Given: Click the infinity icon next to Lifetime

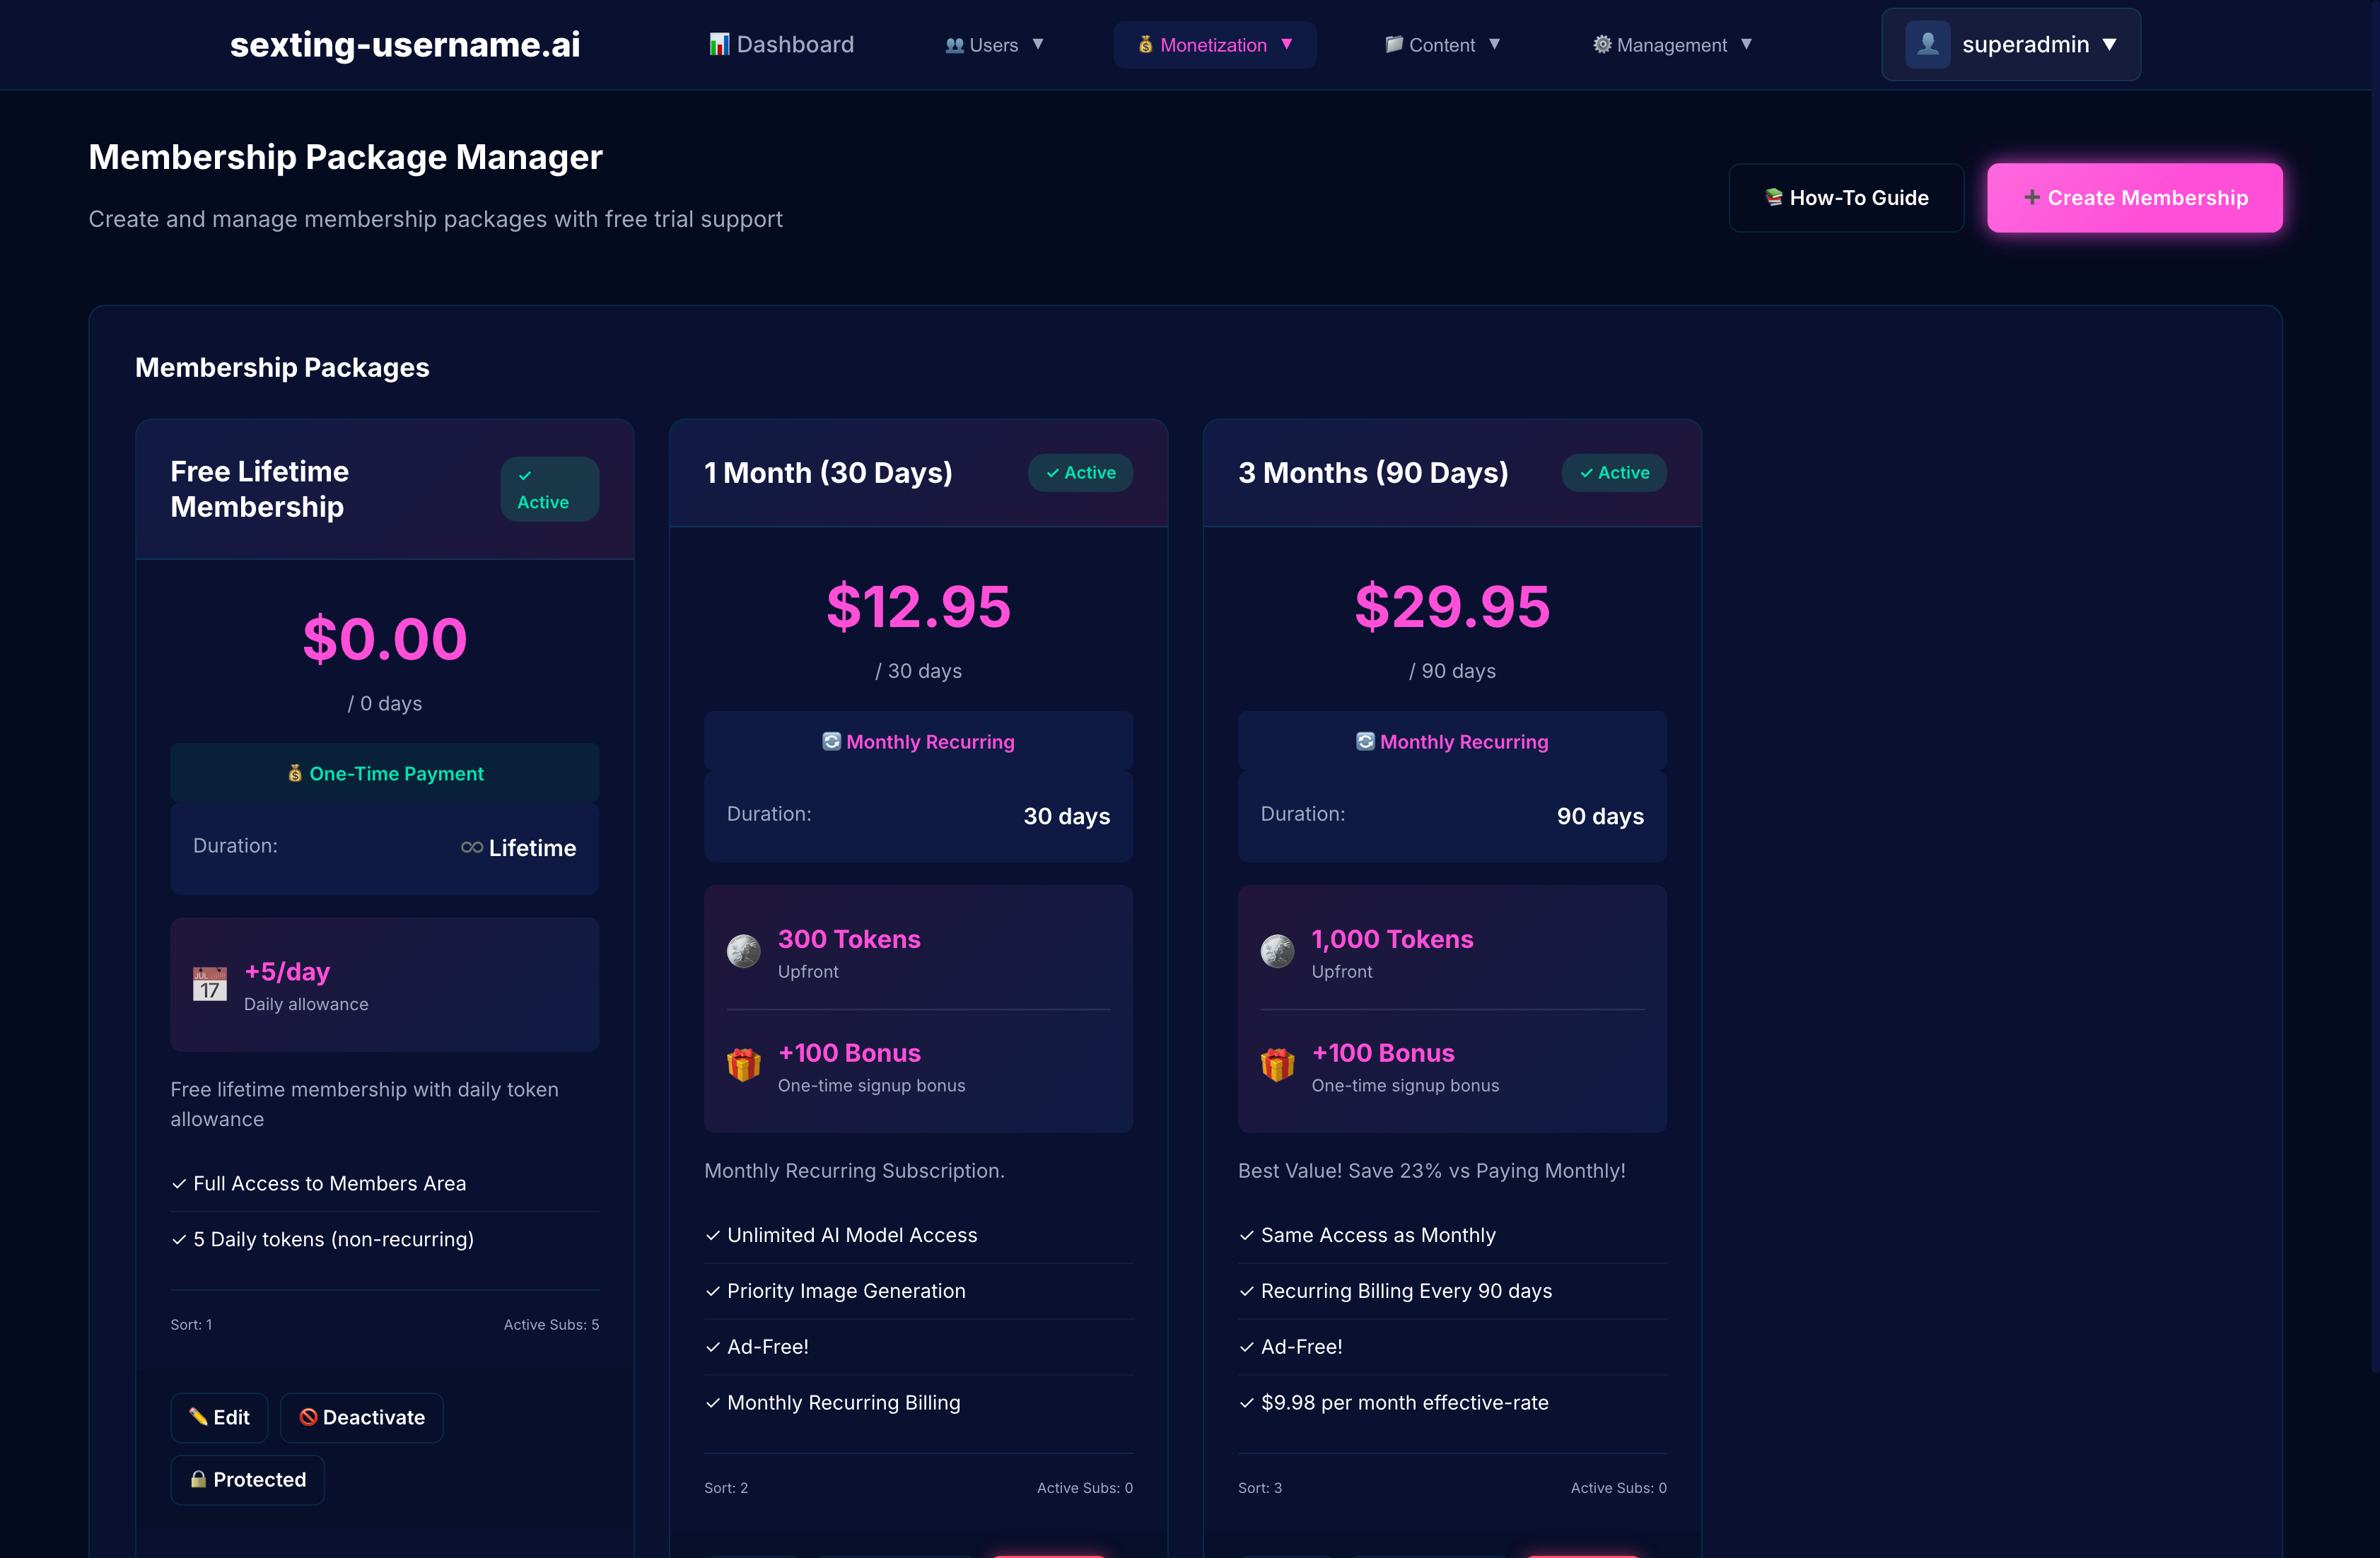Looking at the screenshot, I should [472, 847].
